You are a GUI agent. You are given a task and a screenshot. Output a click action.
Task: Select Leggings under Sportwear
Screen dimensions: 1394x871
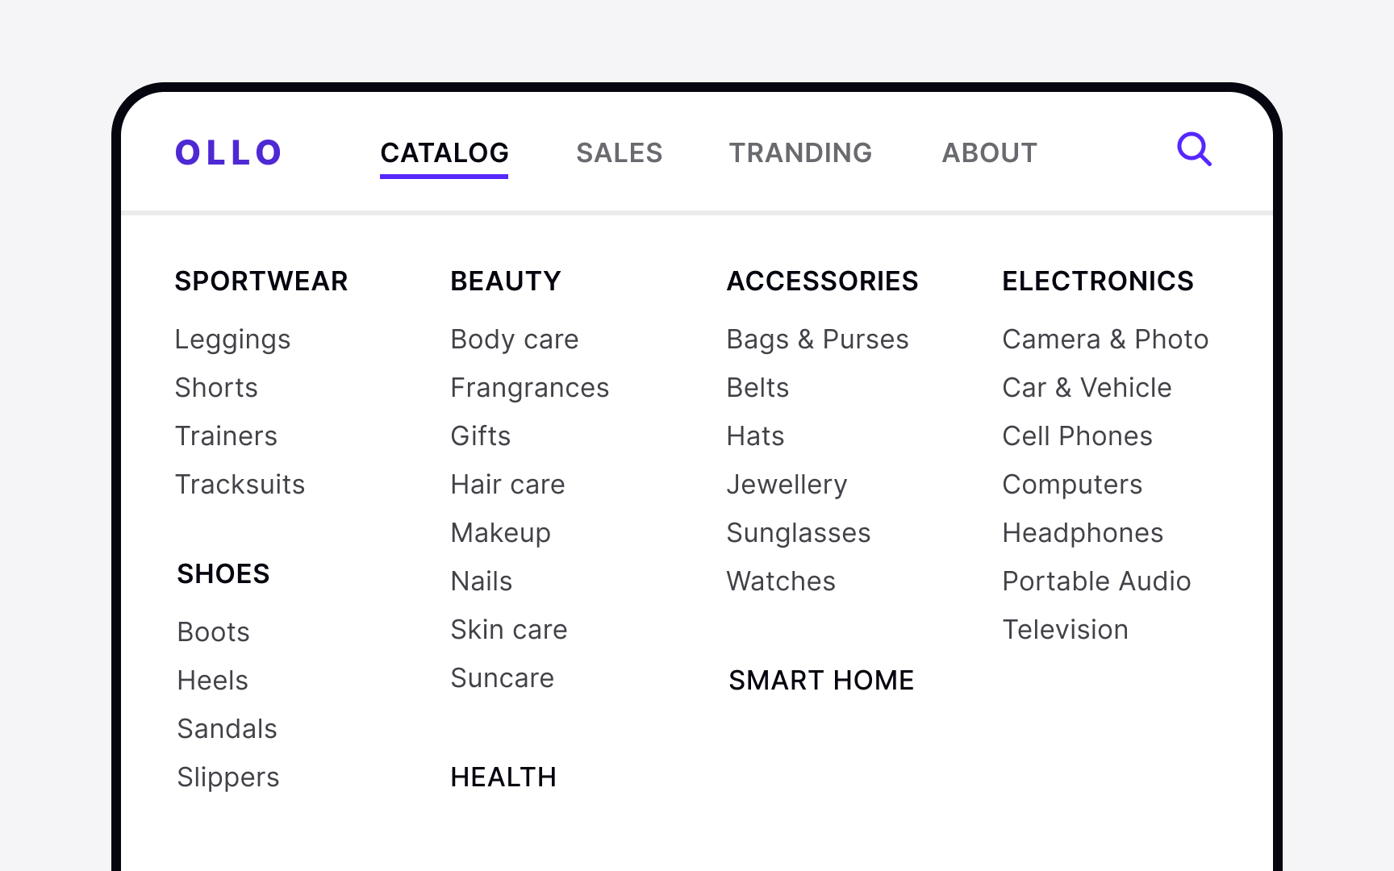coord(232,340)
